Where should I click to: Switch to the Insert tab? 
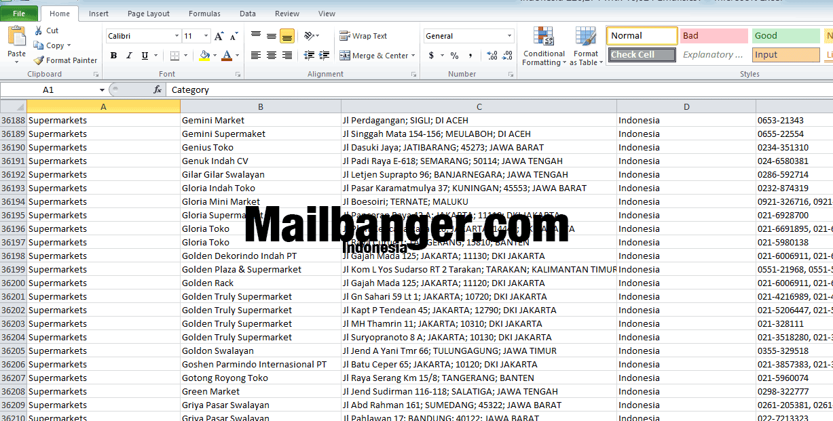point(98,14)
